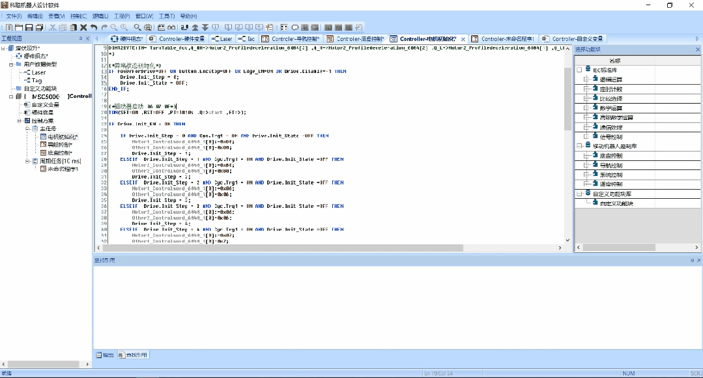The height and width of the screenshot is (378, 703).
Task: Click the code editor vertical scrollbar
Action: [567, 143]
